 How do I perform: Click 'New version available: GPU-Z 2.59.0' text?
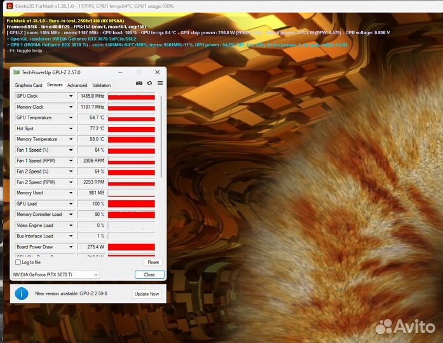71,293
